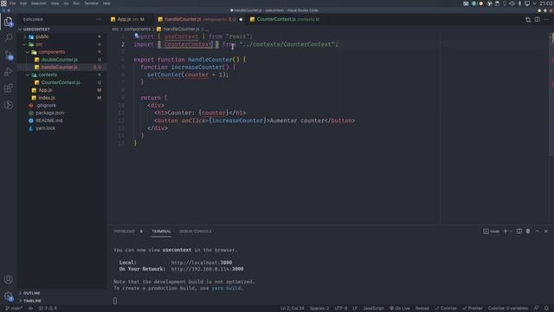
Task: Open the Explorer view in the activity bar
Action: (9, 22)
